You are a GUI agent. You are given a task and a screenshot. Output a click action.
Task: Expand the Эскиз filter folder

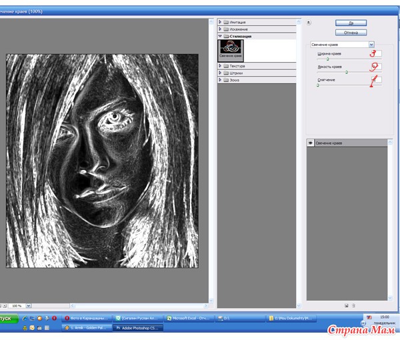click(220, 80)
